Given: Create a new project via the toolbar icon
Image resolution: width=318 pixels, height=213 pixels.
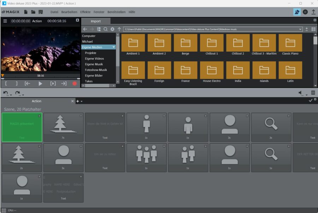Looking at the screenshot, I should [25, 12].
